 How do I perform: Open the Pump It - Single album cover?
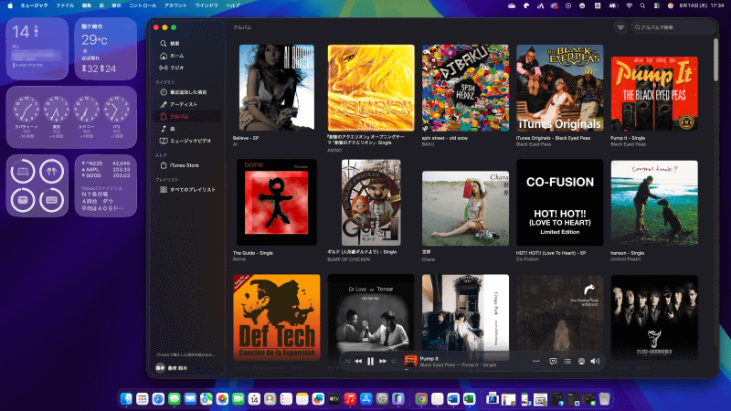(654, 94)
